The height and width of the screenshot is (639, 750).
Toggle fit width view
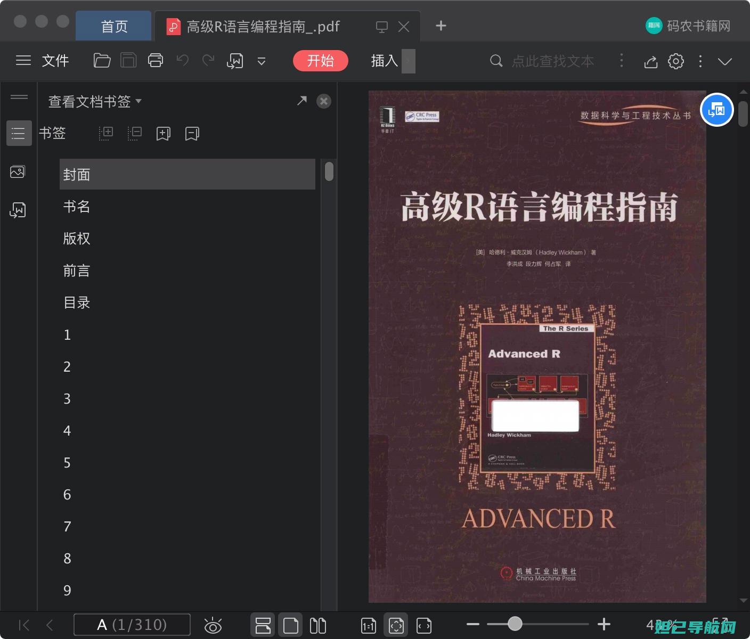click(424, 626)
